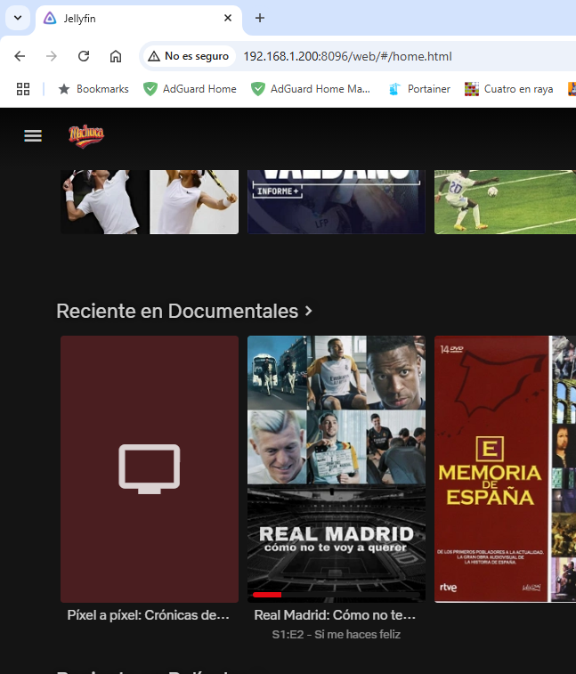Open AdGuard Home bookmark

(190, 89)
